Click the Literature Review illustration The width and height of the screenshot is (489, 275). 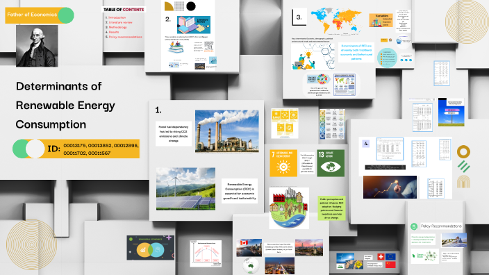point(194,25)
